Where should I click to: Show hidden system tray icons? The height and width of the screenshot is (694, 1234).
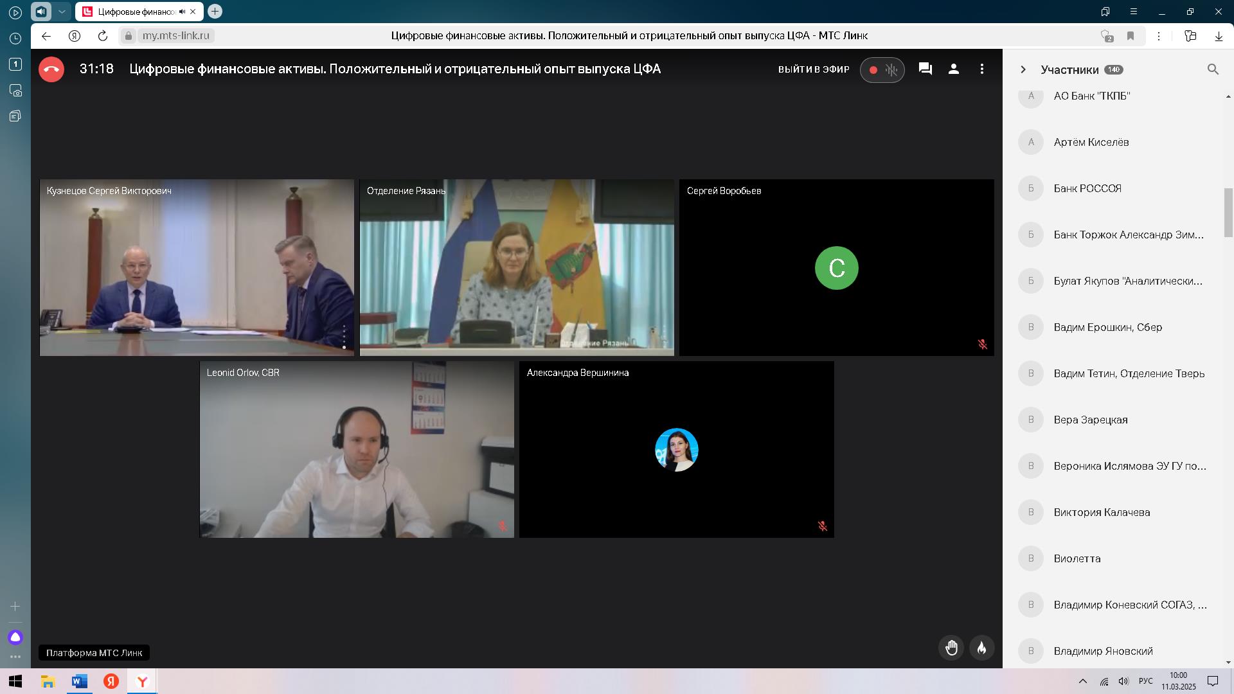(1082, 681)
